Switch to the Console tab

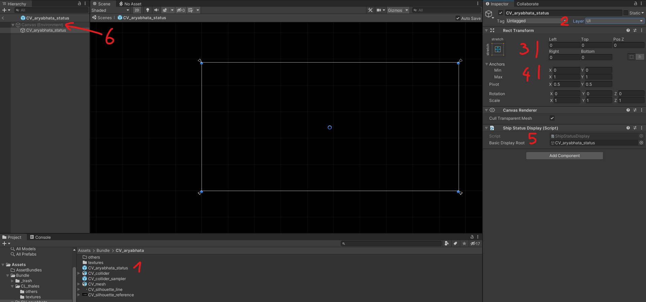(40, 237)
